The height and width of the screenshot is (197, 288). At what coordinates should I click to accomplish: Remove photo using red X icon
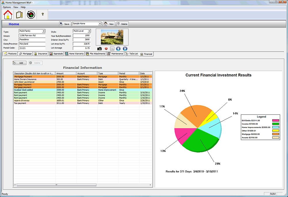[x=106, y=49]
